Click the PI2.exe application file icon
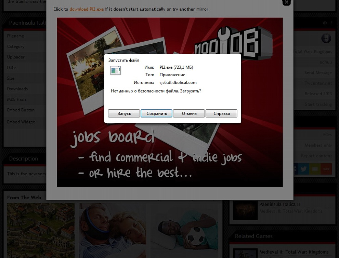The image size is (339, 258). tap(115, 70)
